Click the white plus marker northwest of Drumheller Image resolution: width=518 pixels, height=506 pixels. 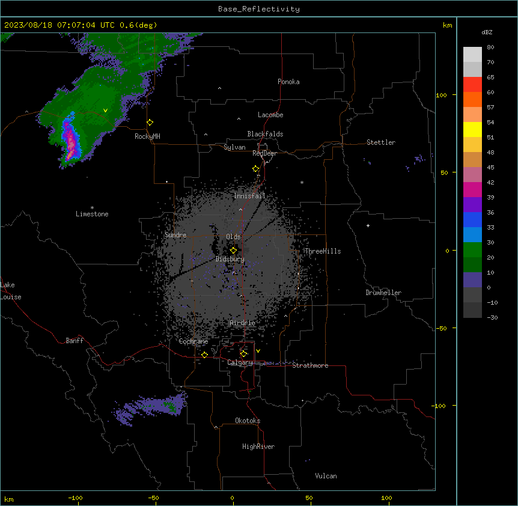[368, 225]
